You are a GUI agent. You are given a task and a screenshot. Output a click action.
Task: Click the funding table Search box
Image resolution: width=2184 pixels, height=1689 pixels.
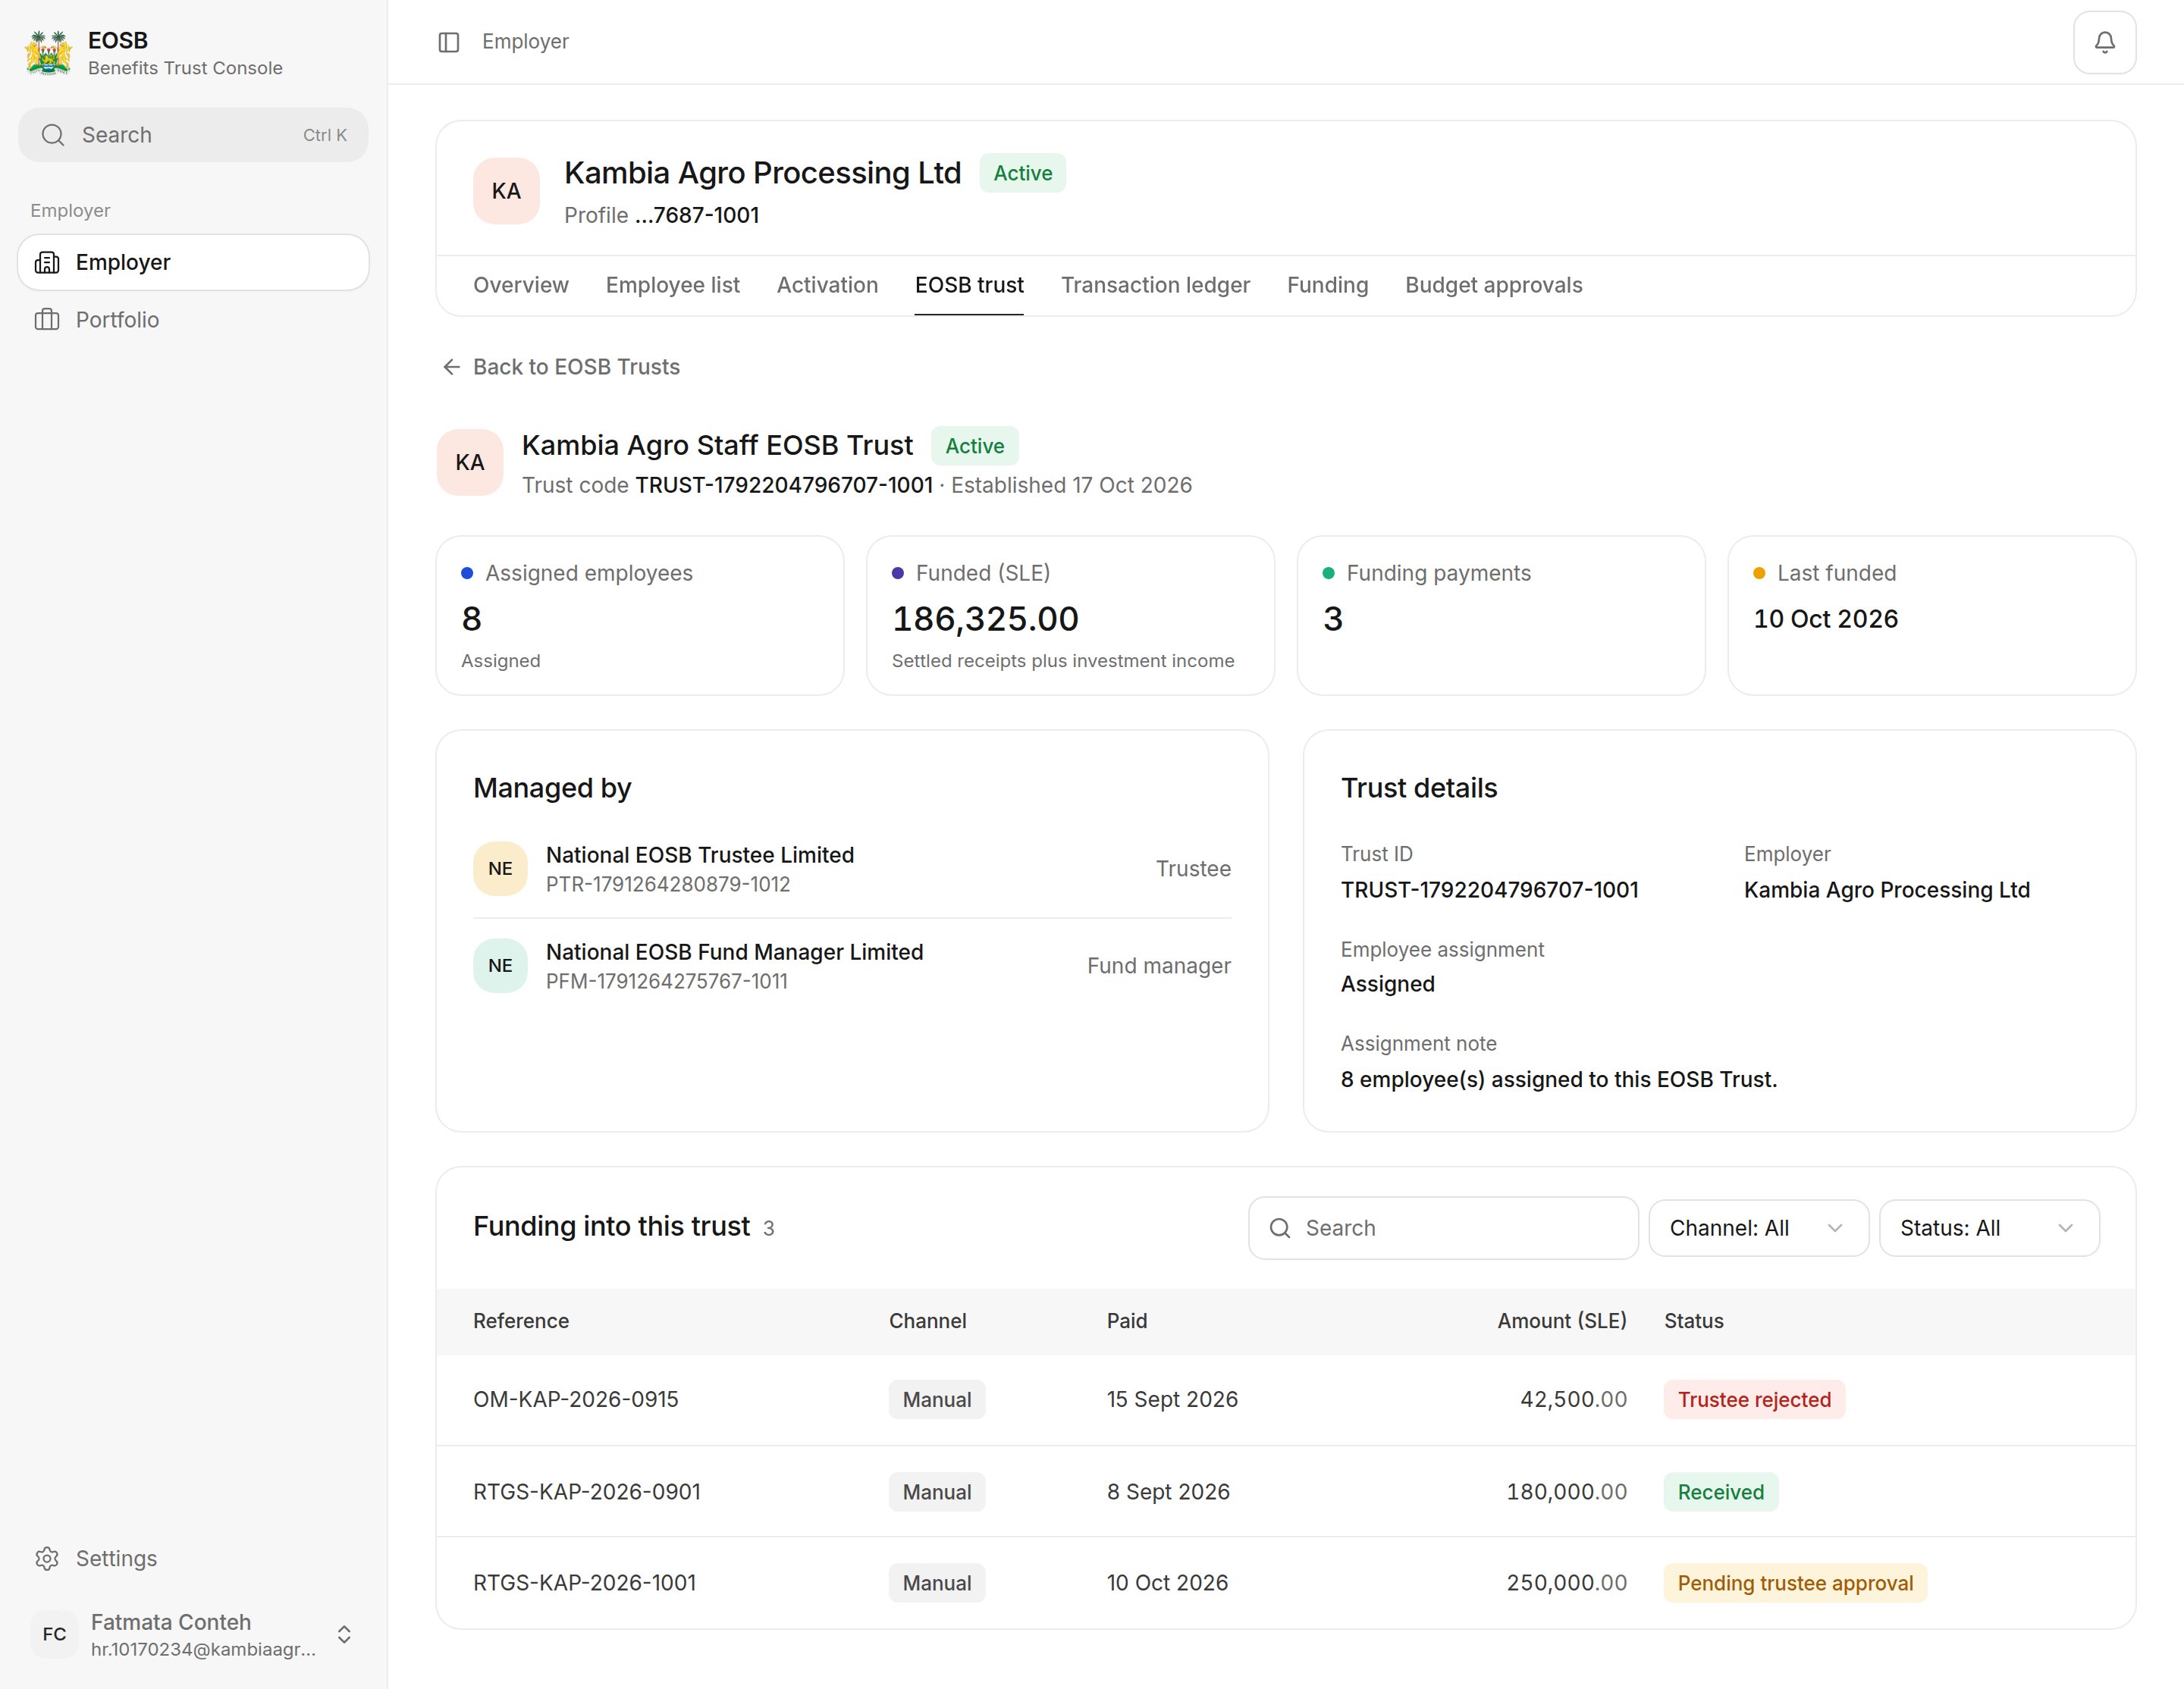coord(1443,1228)
